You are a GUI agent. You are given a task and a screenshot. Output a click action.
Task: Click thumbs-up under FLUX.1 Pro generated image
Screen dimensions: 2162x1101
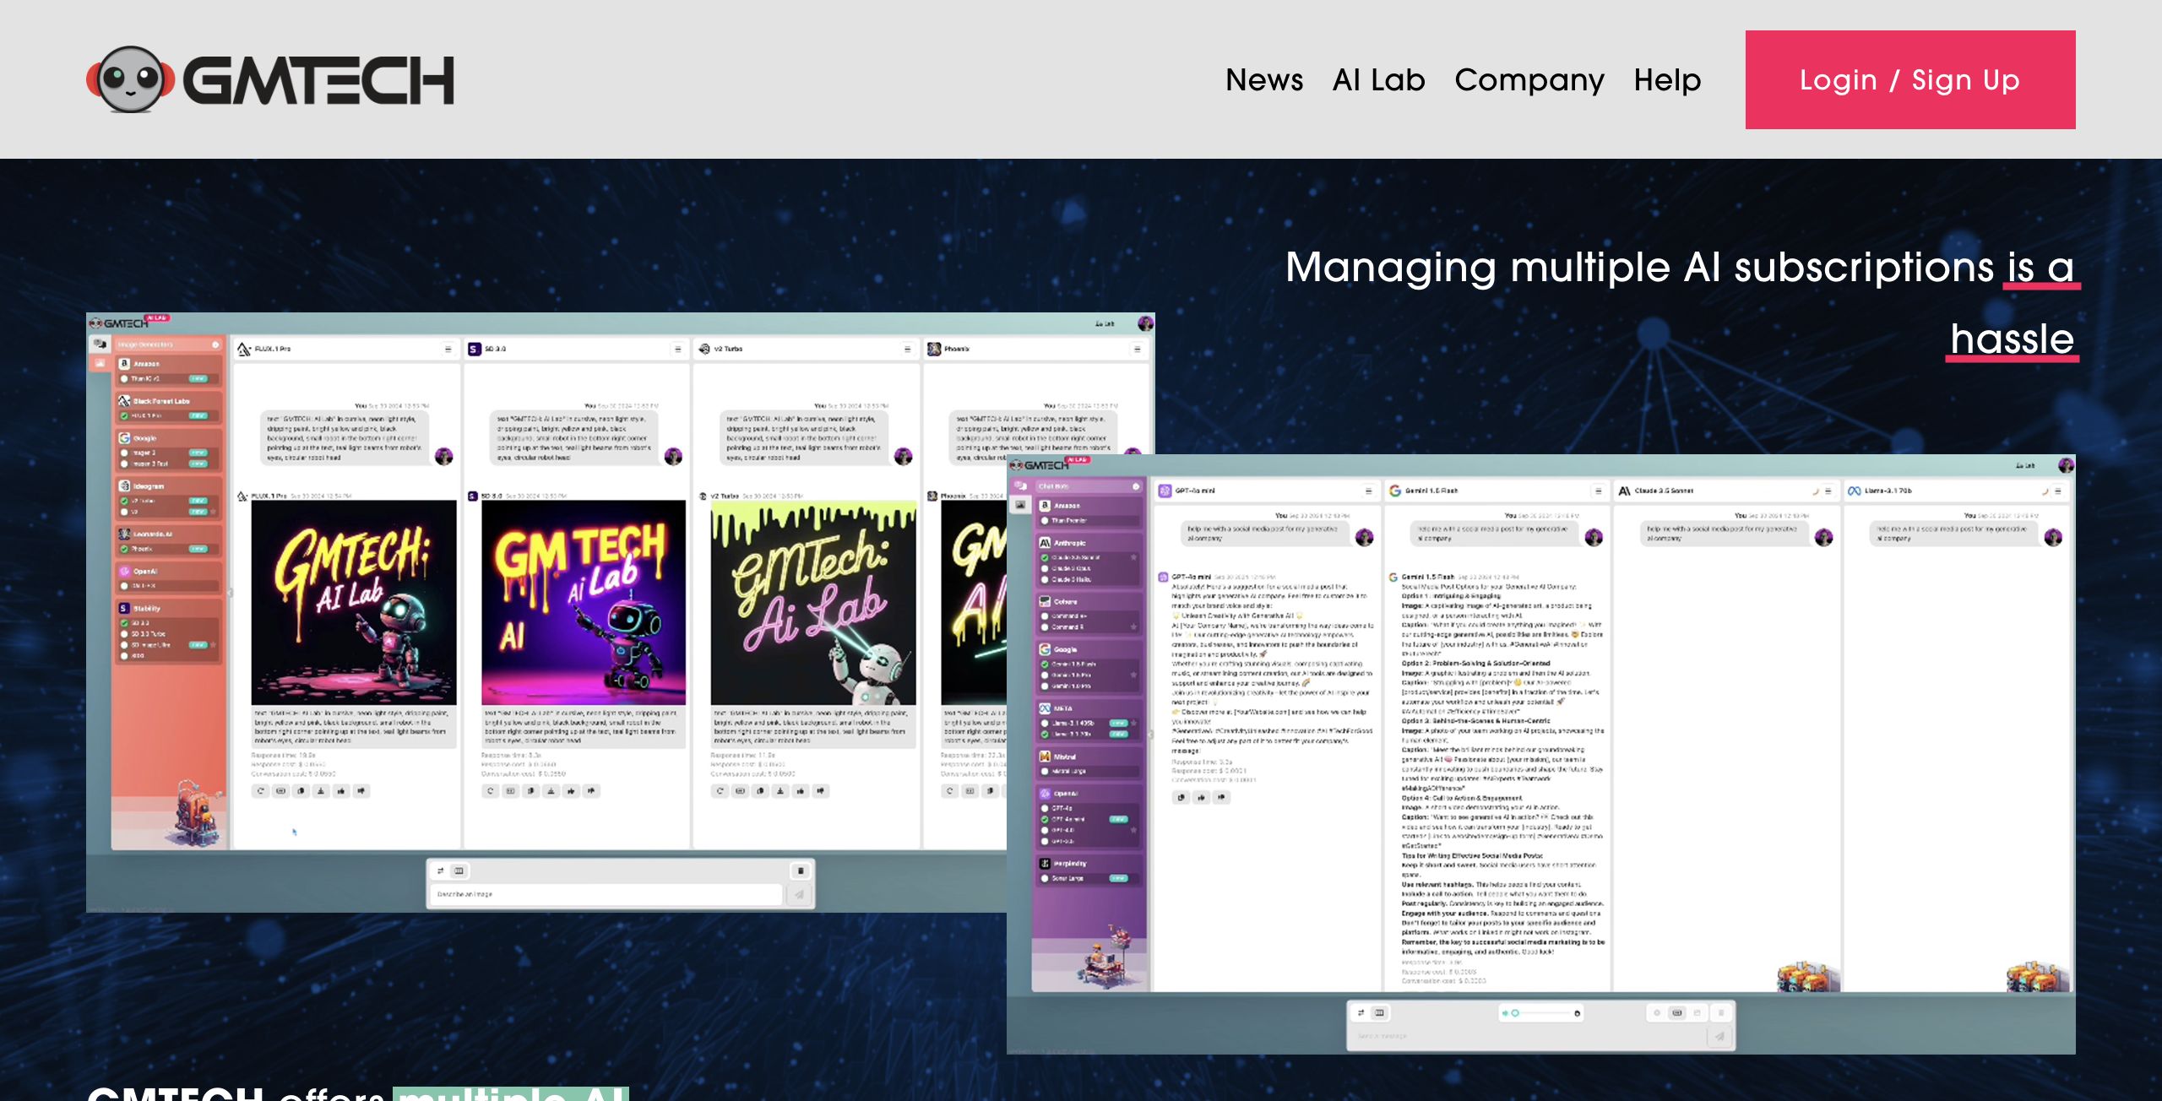341,791
